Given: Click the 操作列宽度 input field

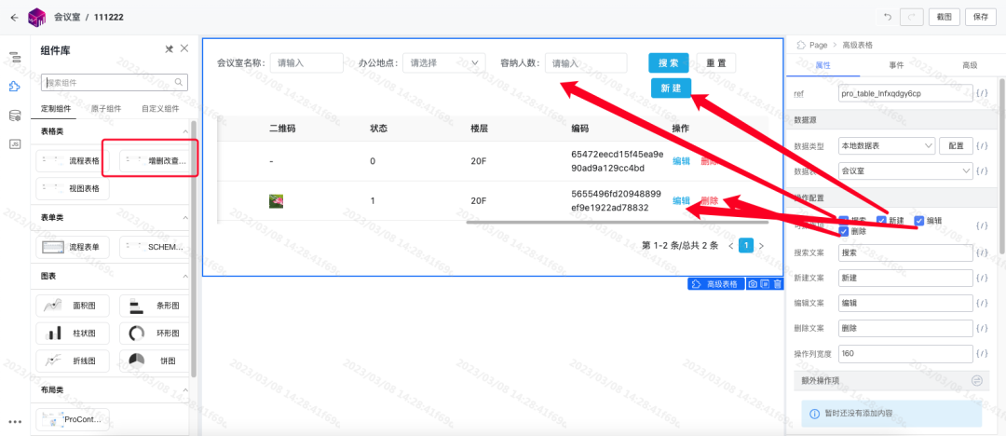Looking at the screenshot, I should 906,353.
